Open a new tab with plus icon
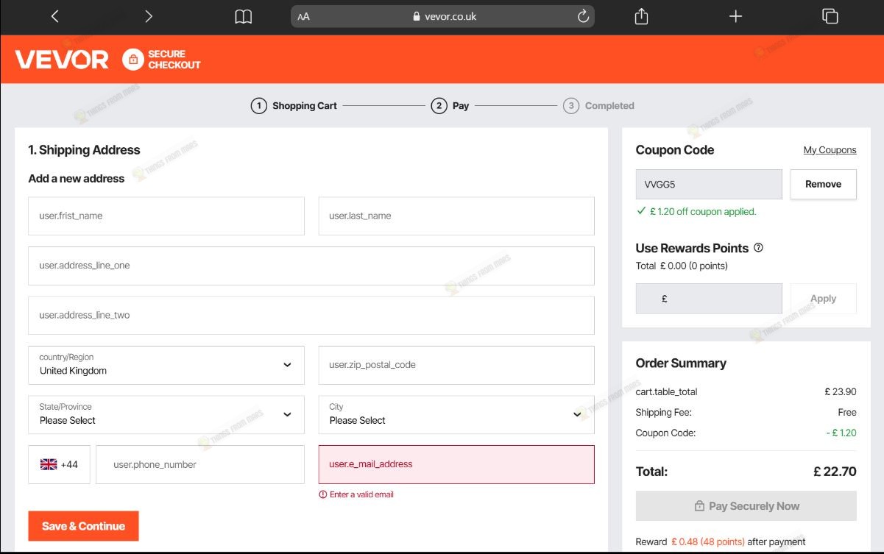 tap(735, 16)
